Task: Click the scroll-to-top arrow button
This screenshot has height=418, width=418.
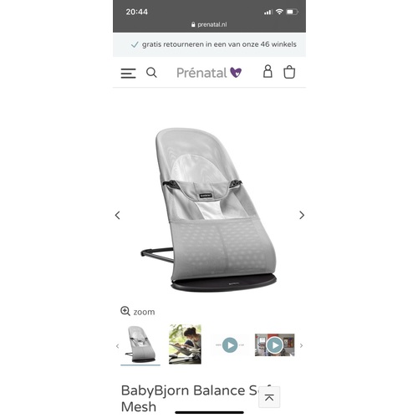Action: tap(269, 397)
